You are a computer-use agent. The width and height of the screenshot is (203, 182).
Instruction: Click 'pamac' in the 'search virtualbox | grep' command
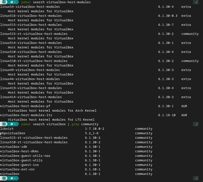click(x=26, y=124)
